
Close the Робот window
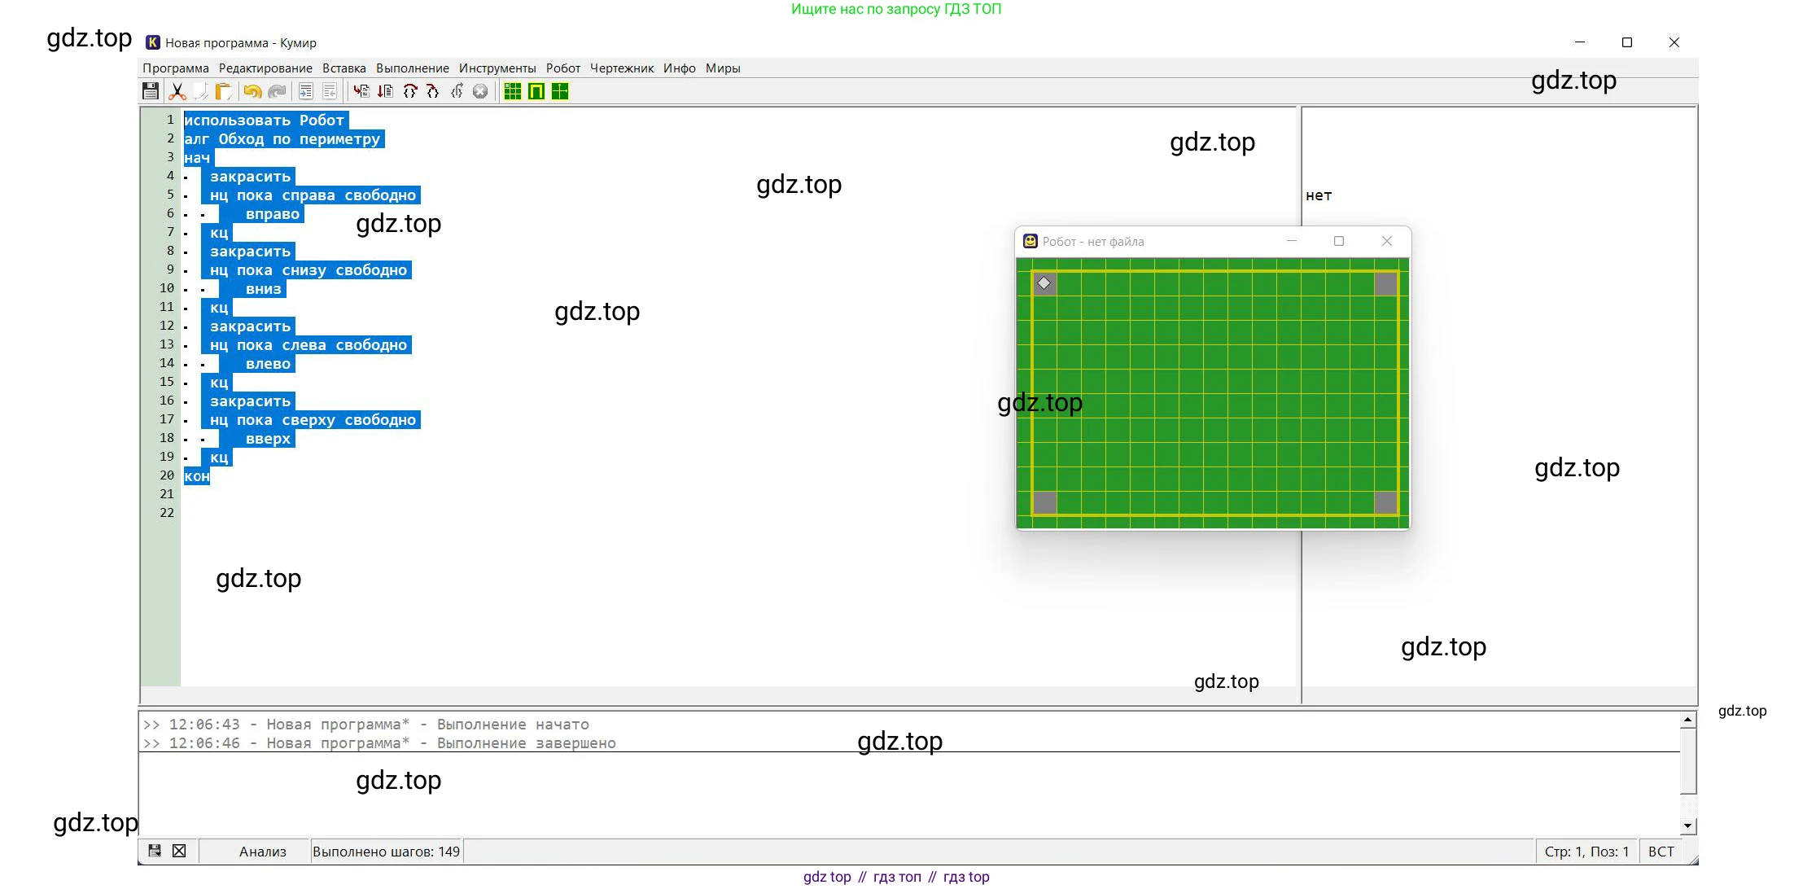point(1387,241)
